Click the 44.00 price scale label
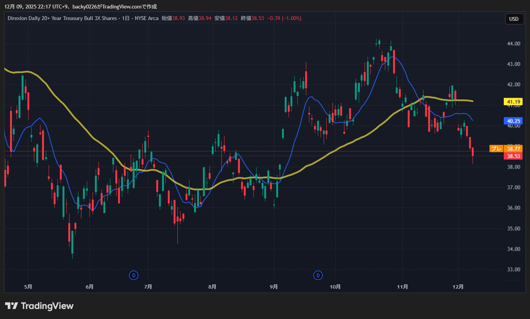 514,44
